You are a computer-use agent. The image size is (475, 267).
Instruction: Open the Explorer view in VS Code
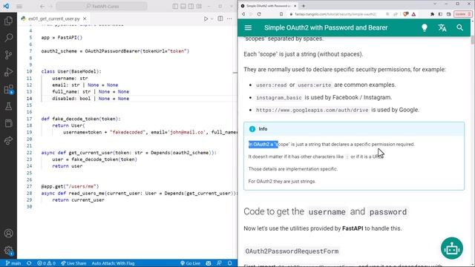point(8,21)
